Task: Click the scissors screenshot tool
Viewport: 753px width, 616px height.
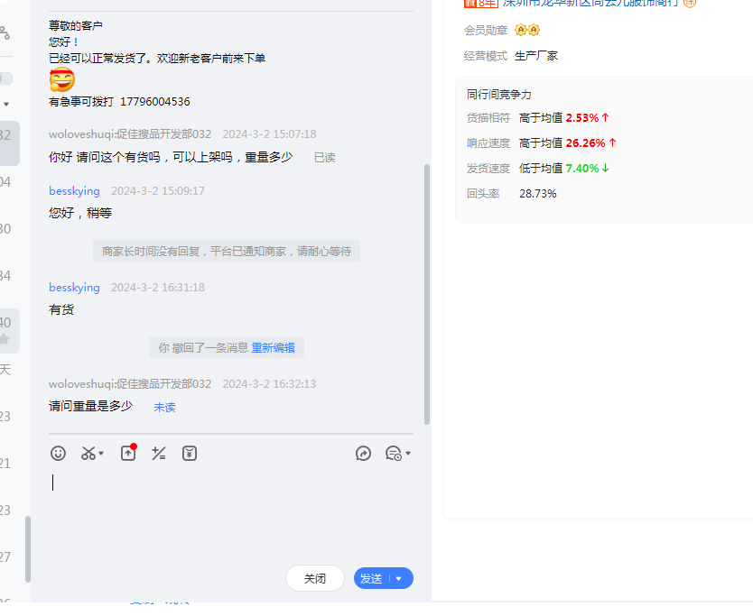Action: 88,454
